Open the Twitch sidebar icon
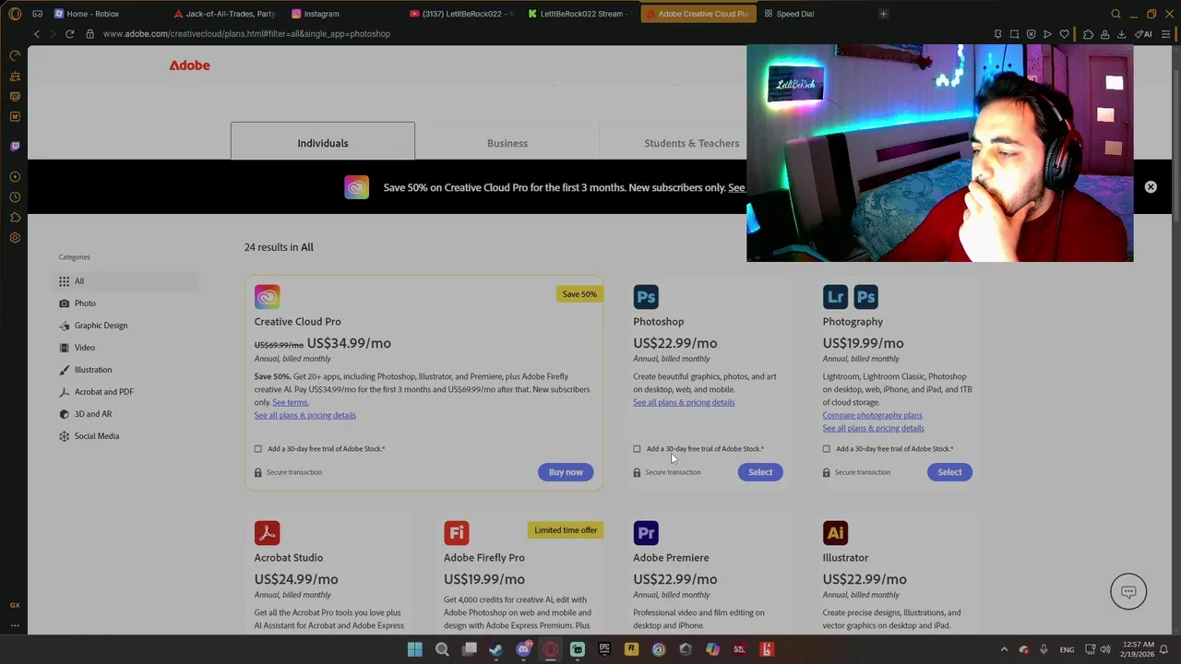1181x664 pixels. tap(15, 146)
